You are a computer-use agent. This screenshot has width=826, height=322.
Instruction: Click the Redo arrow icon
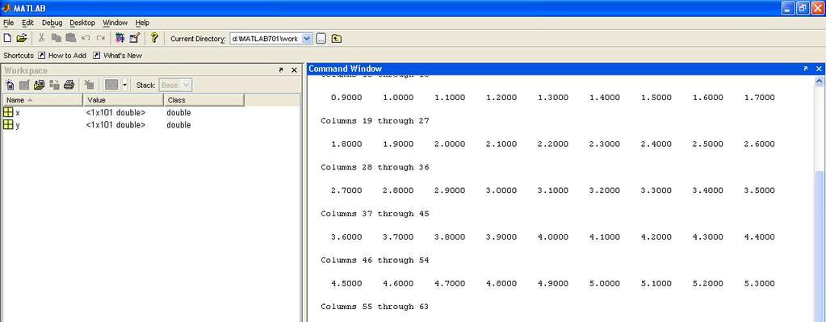pyautogui.click(x=100, y=38)
